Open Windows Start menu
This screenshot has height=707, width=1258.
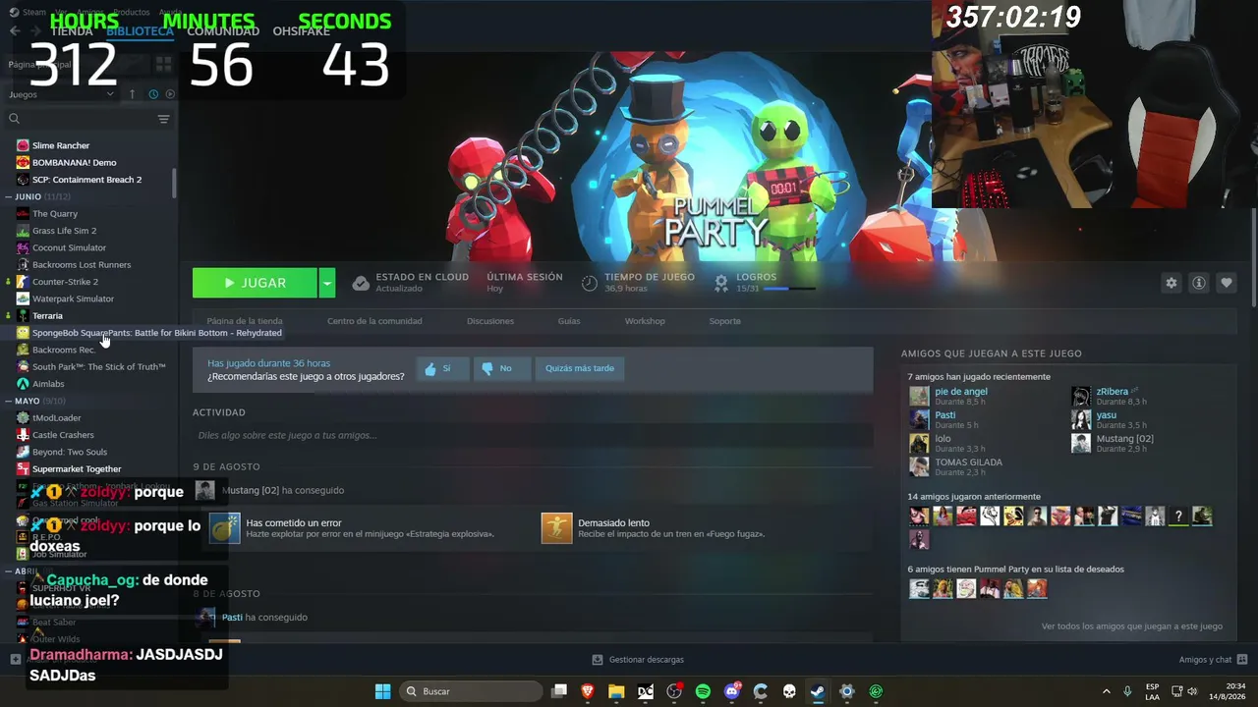pos(382,691)
